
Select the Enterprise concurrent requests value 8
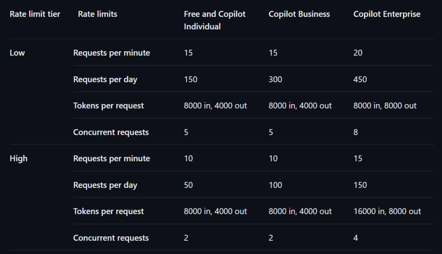click(356, 132)
